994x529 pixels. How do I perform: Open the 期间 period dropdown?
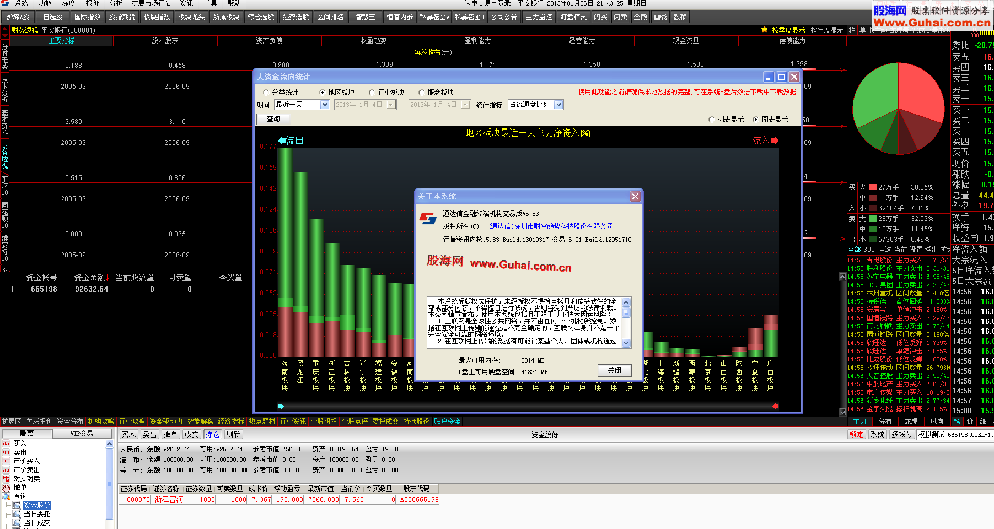pos(325,105)
